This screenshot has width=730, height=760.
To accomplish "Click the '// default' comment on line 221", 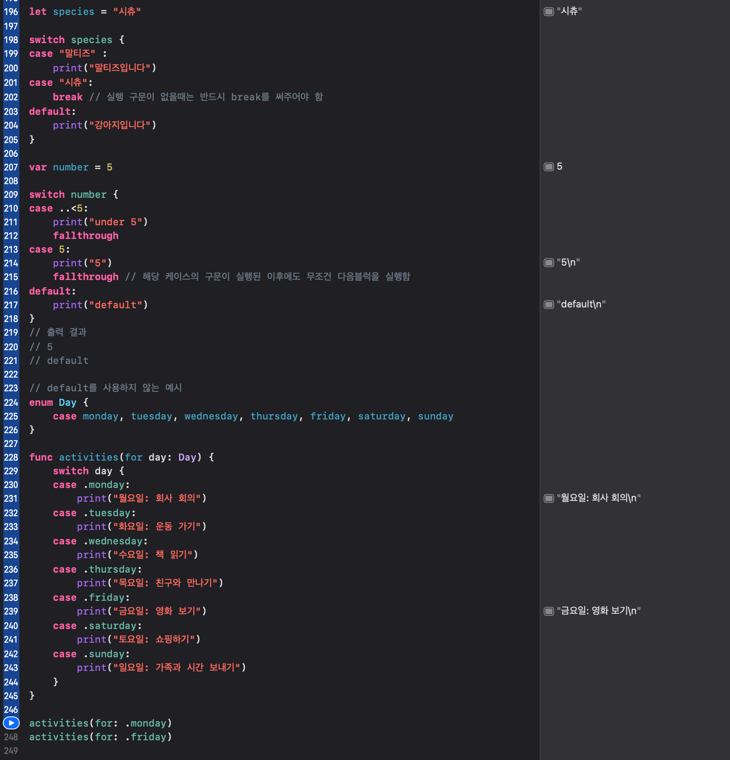I will (59, 361).
